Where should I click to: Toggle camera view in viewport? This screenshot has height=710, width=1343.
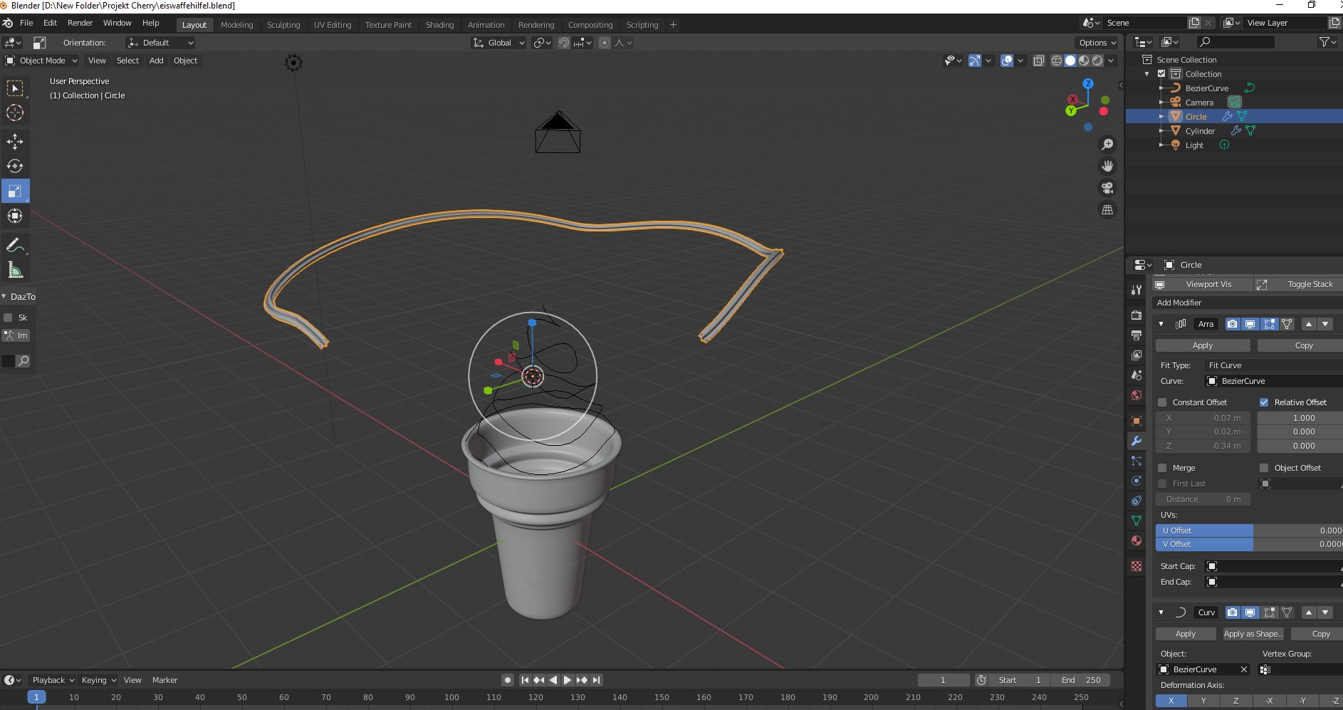click(x=1107, y=188)
